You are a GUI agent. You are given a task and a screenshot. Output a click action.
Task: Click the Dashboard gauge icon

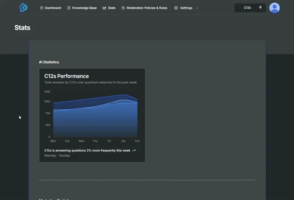coord(42,8)
